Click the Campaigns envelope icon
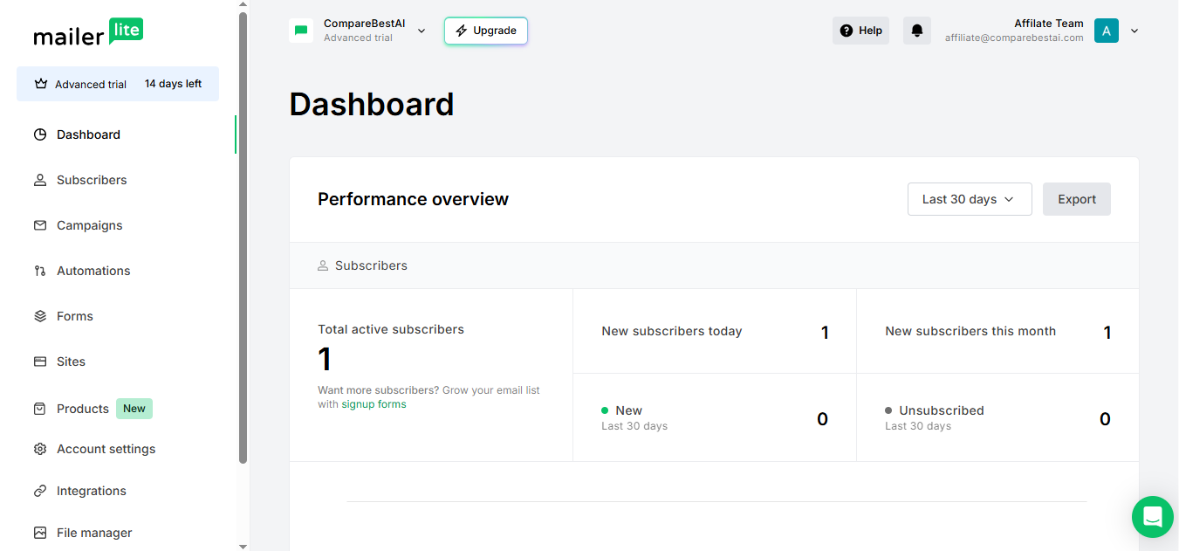1179x551 pixels. coord(40,225)
